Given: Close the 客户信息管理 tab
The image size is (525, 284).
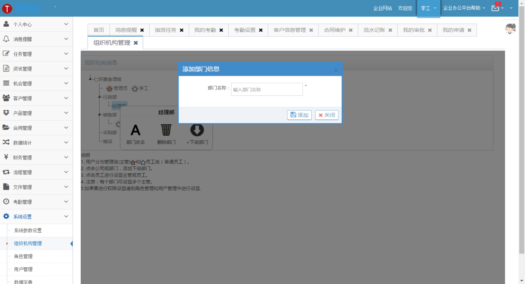Looking at the screenshot, I should pyautogui.click(x=311, y=30).
